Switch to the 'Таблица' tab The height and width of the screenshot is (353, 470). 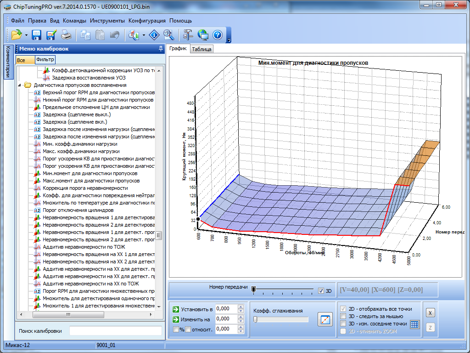click(201, 49)
